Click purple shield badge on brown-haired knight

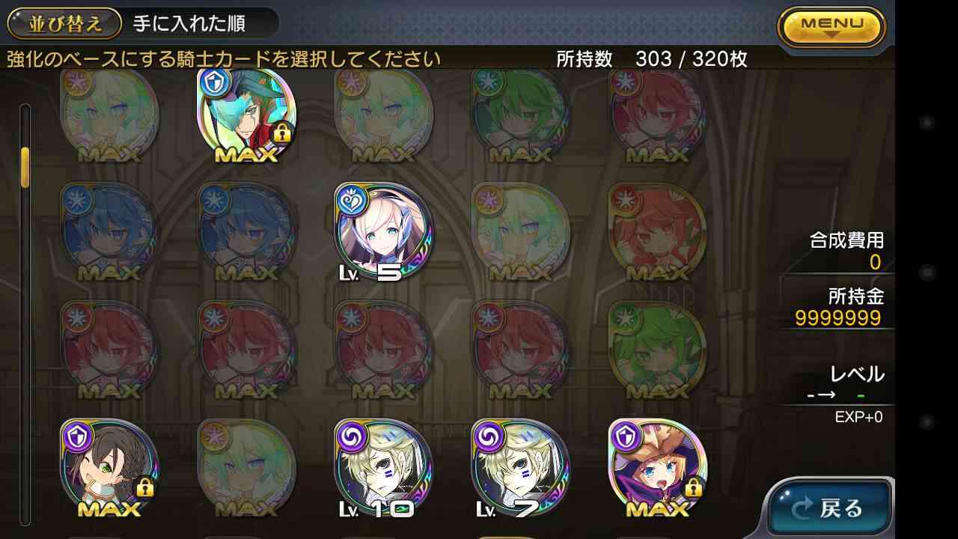77,435
